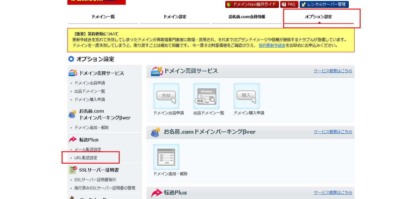This screenshot has height=199, width=397.
Task: Click お名前.comドメインパーキング main panel header icon
Action: (155, 132)
